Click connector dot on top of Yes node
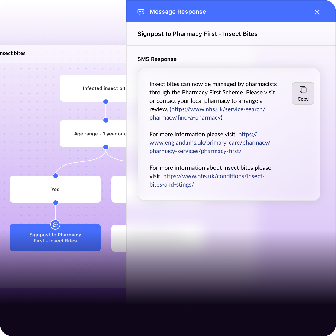Viewport: 336px width, 336px height. point(55,176)
